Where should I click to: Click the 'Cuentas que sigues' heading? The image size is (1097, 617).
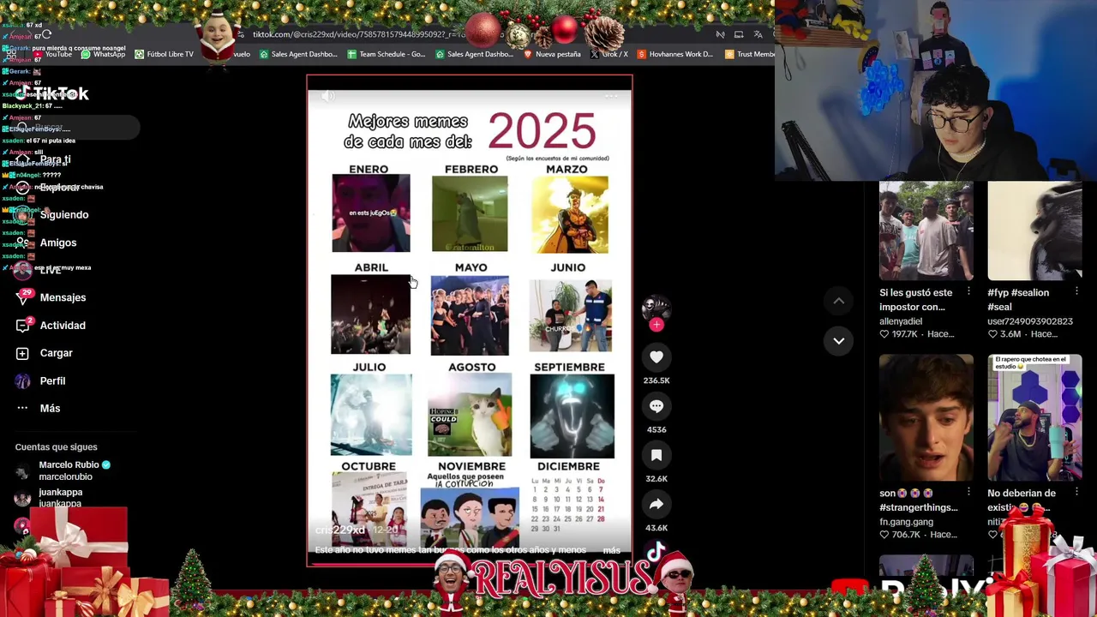[56, 447]
